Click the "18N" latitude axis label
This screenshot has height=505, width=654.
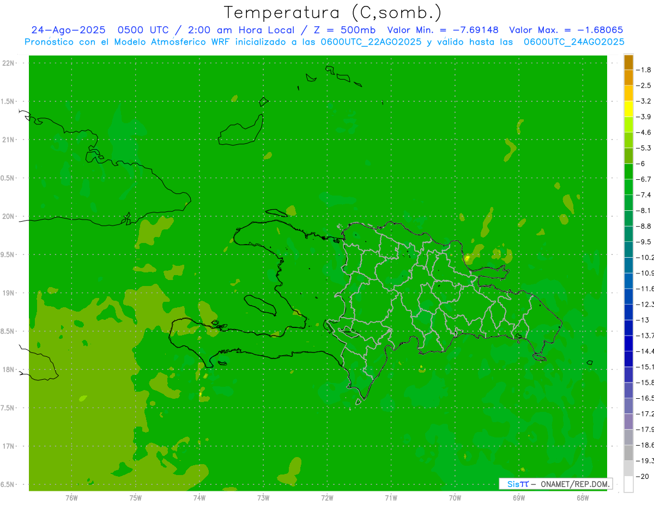click(x=9, y=369)
